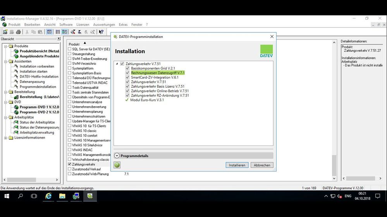The width and height of the screenshot is (387, 217).
Task: Open the Software menu
Action: (x=66, y=25)
